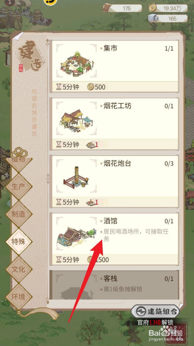Select the 特殊 category tab

pyautogui.click(x=19, y=242)
